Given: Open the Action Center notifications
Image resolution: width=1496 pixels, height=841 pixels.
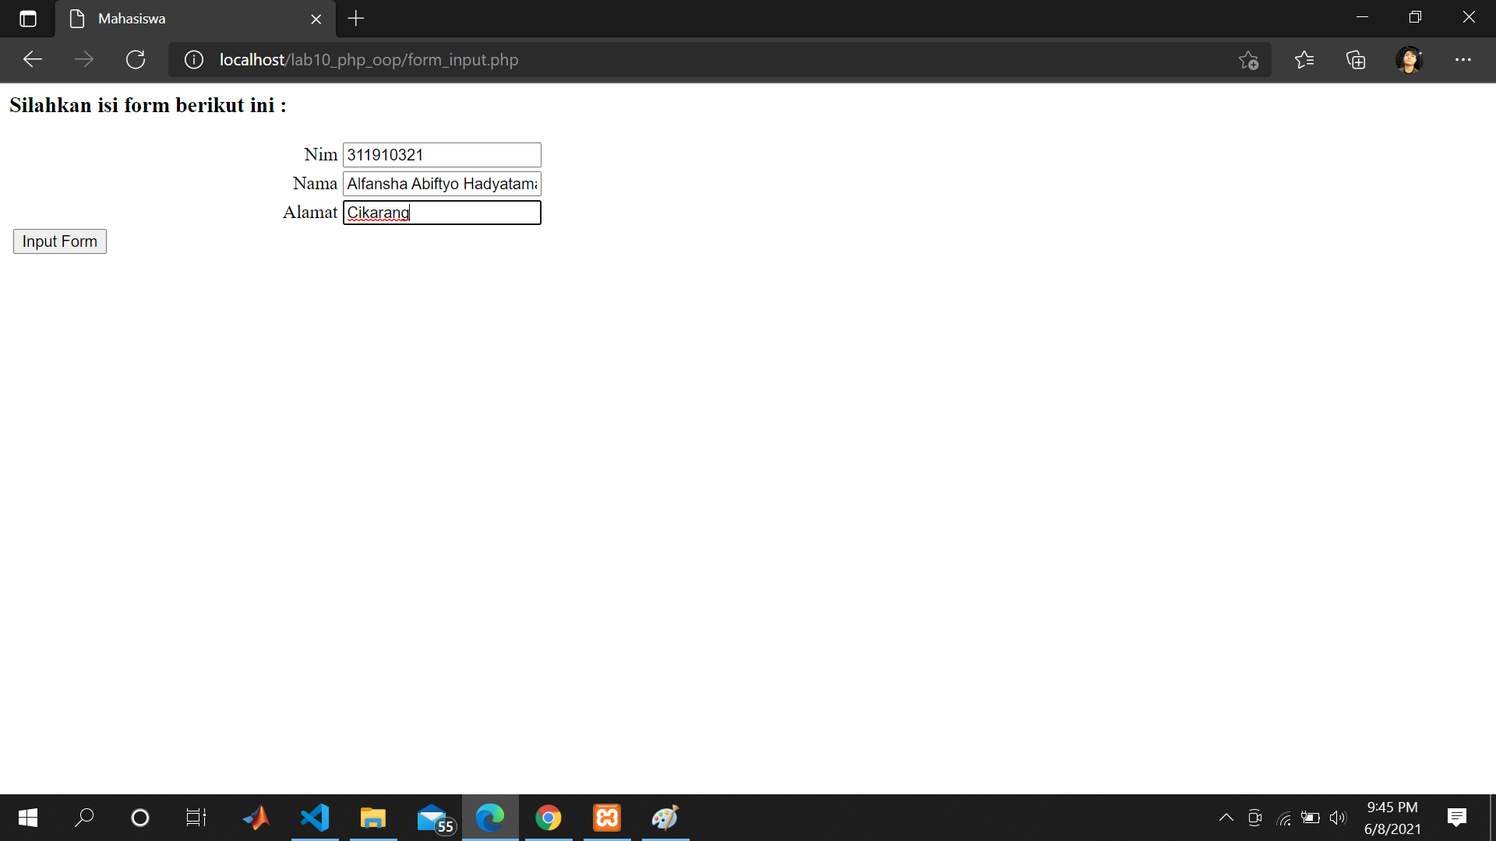Looking at the screenshot, I should coord(1456,817).
